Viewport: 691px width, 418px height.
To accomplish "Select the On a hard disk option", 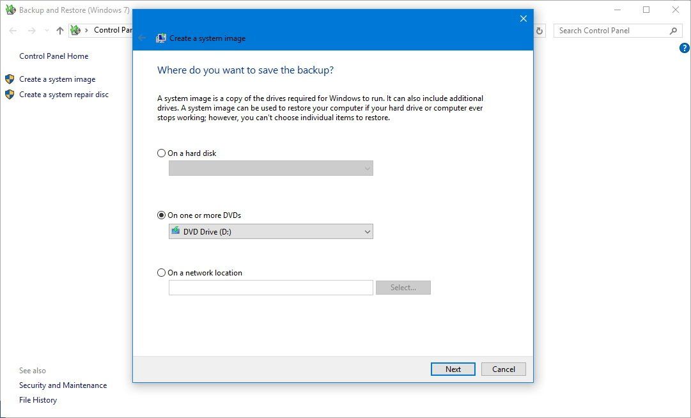I will [161, 153].
